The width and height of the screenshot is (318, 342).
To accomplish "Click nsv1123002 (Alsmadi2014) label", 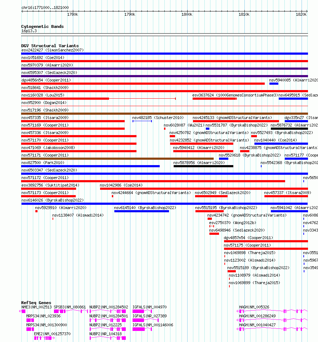I will (x=250, y=261).
